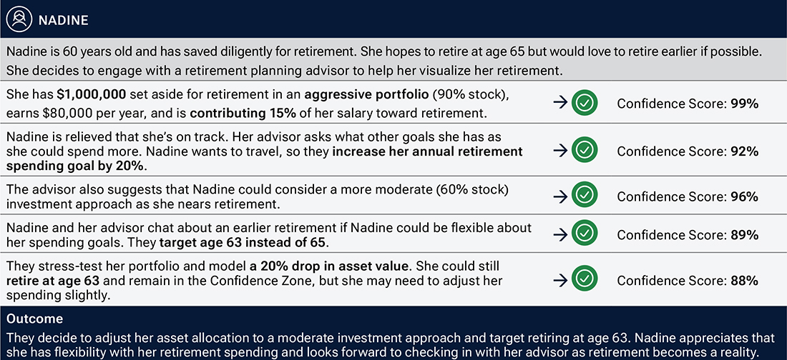Image resolution: width=787 pixels, height=360 pixels.
Task: Click the Confidence Score: 92% label
Action: (x=687, y=151)
